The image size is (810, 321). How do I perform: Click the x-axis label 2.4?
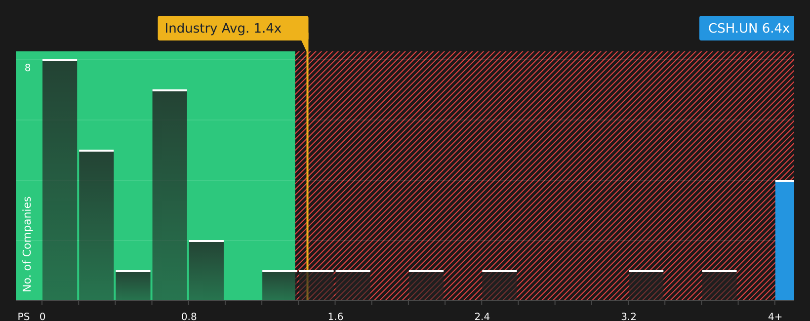482,317
